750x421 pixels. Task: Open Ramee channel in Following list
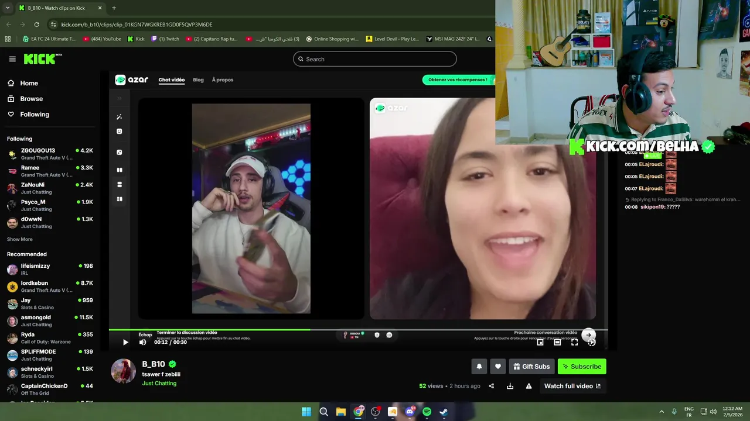coord(50,171)
